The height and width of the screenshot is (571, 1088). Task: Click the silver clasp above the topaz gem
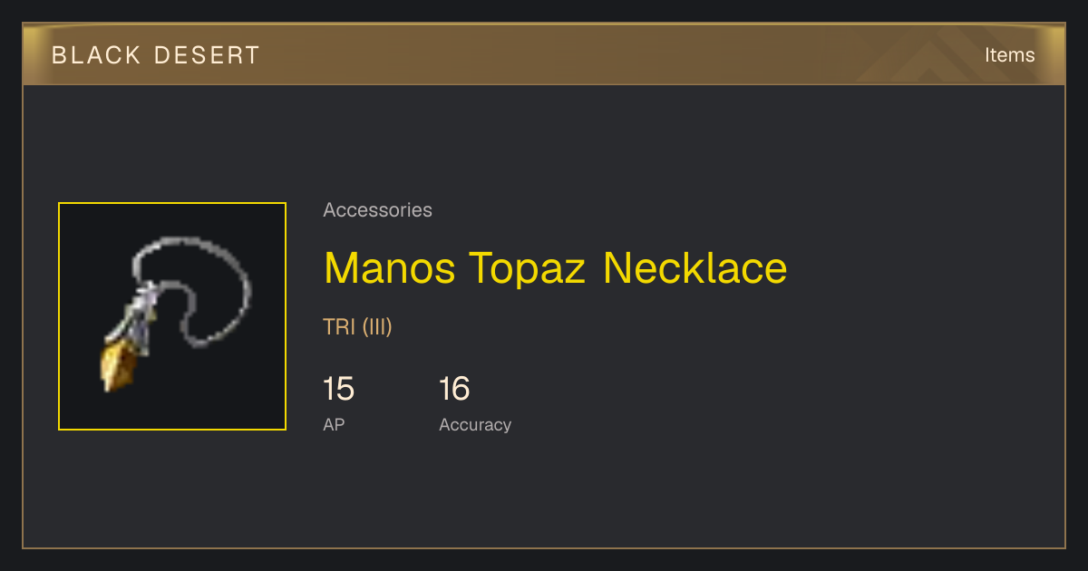click(x=140, y=318)
